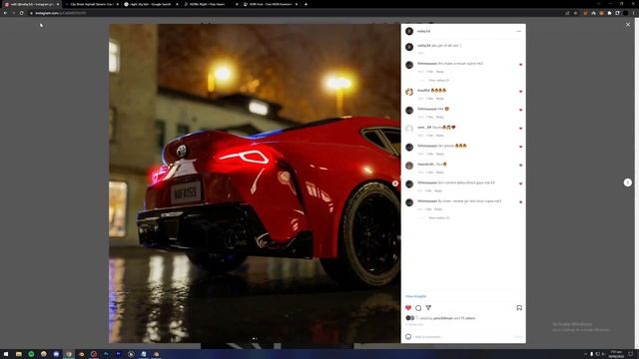639x359 pixels.
Task: Open File Explorer from the taskbar
Action: (19, 354)
